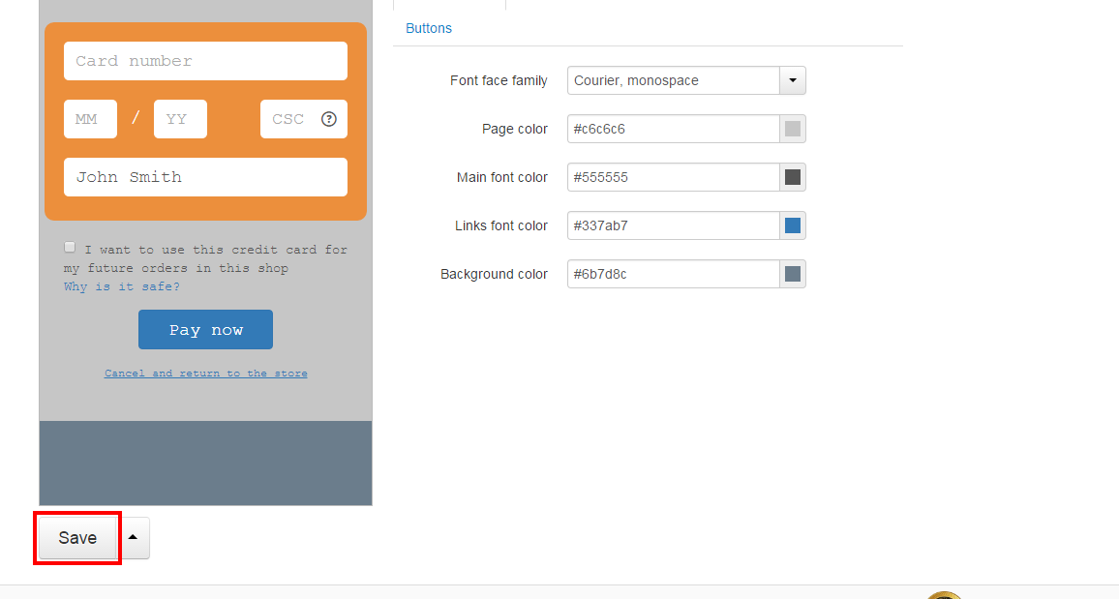
Task: Click the Links font color label
Action: click(501, 226)
